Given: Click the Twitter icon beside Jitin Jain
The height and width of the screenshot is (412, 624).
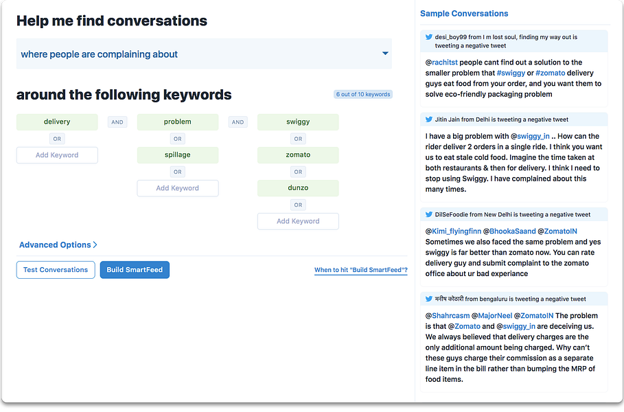Looking at the screenshot, I should [x=428, y=119].
